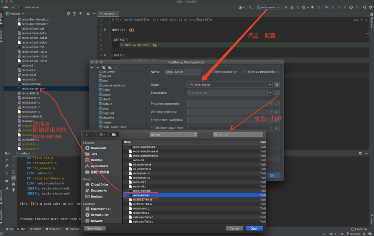Select Macintosh HD under Locations

tap(98, 209)
